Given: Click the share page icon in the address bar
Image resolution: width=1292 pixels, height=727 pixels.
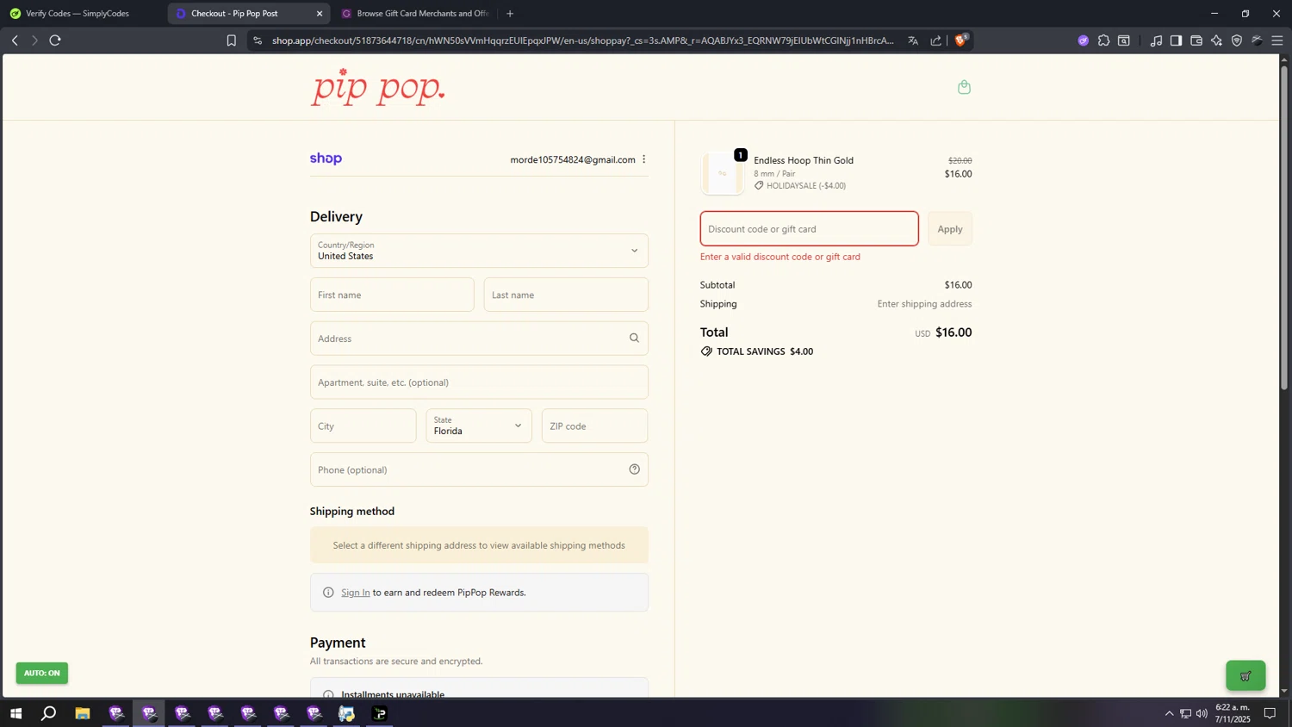Looking at the screenshot, I should point(935,40).
